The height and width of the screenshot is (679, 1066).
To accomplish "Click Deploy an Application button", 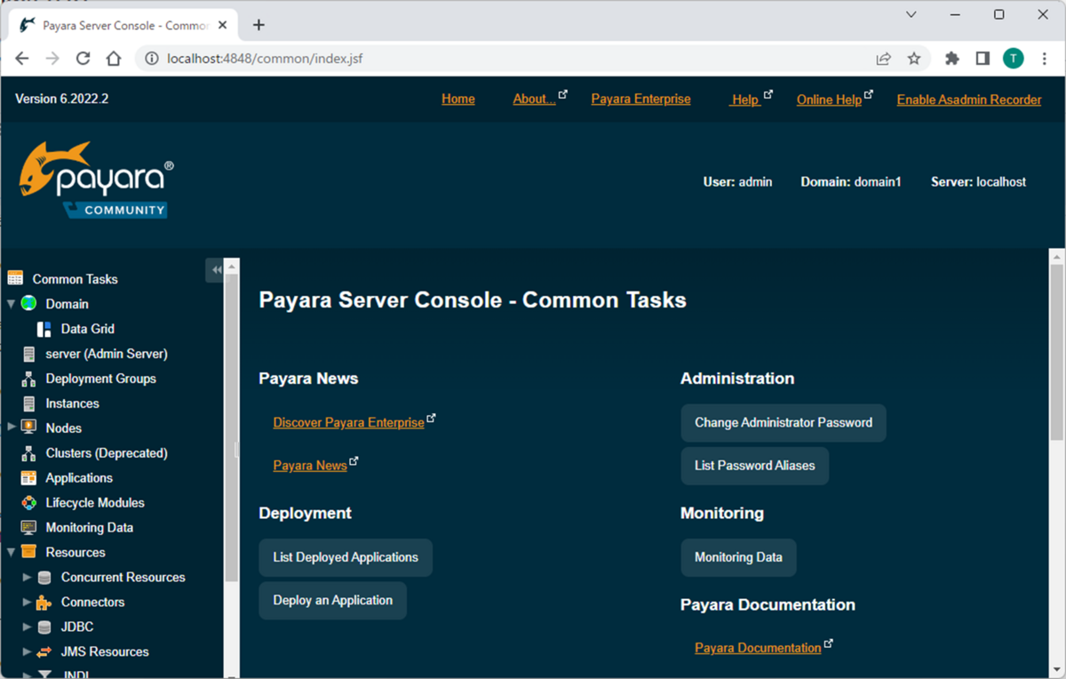I will click(333, 601).
